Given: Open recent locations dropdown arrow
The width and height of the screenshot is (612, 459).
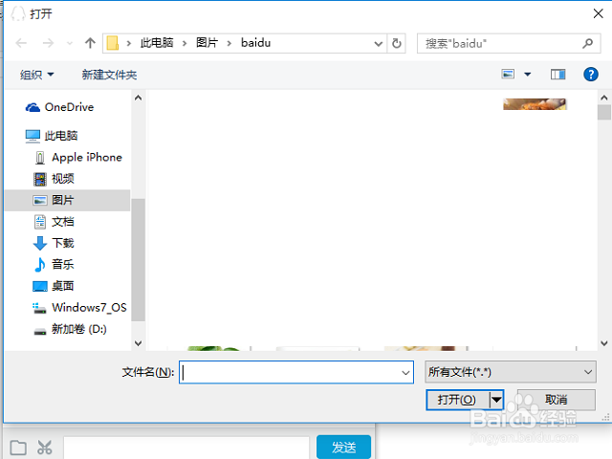Looking at the screenshot, I should click(x=70, y=43).
